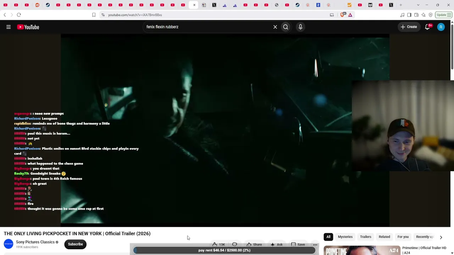The image size is (454, 255).
Task: Go to the YouTube home logo
Action: click(x=28, y=27)
